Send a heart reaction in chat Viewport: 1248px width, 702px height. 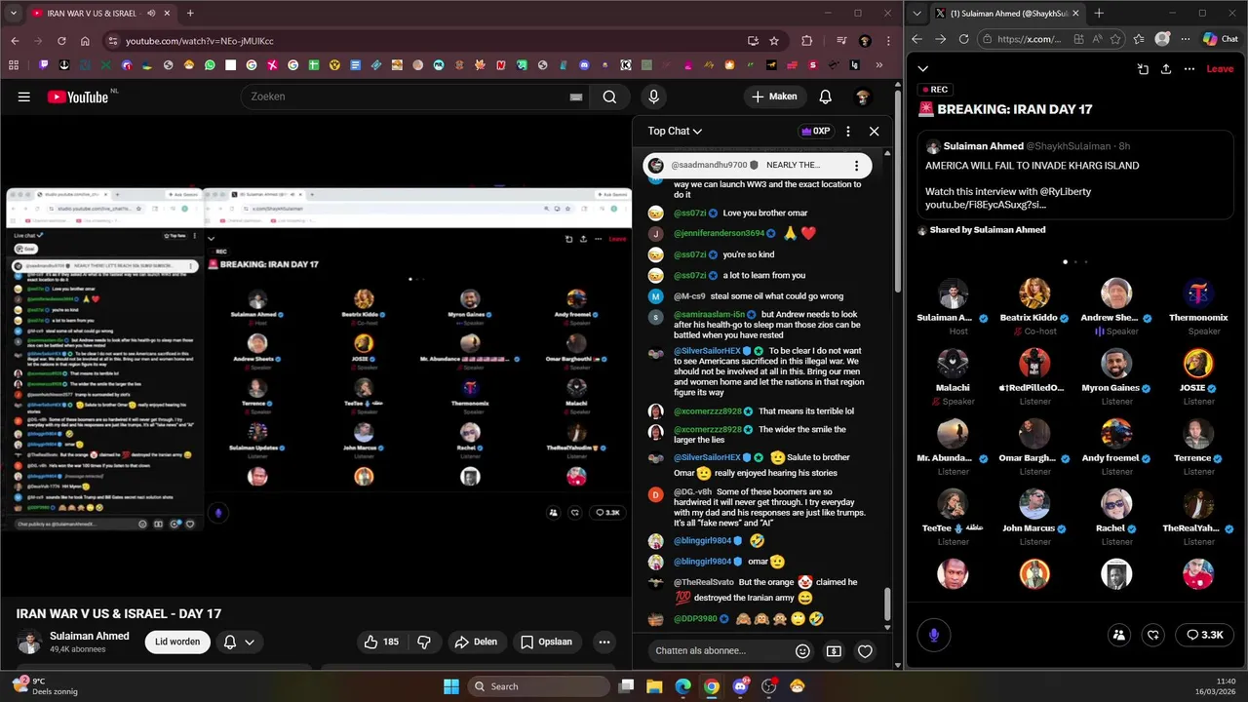click(x=865, y=651)
